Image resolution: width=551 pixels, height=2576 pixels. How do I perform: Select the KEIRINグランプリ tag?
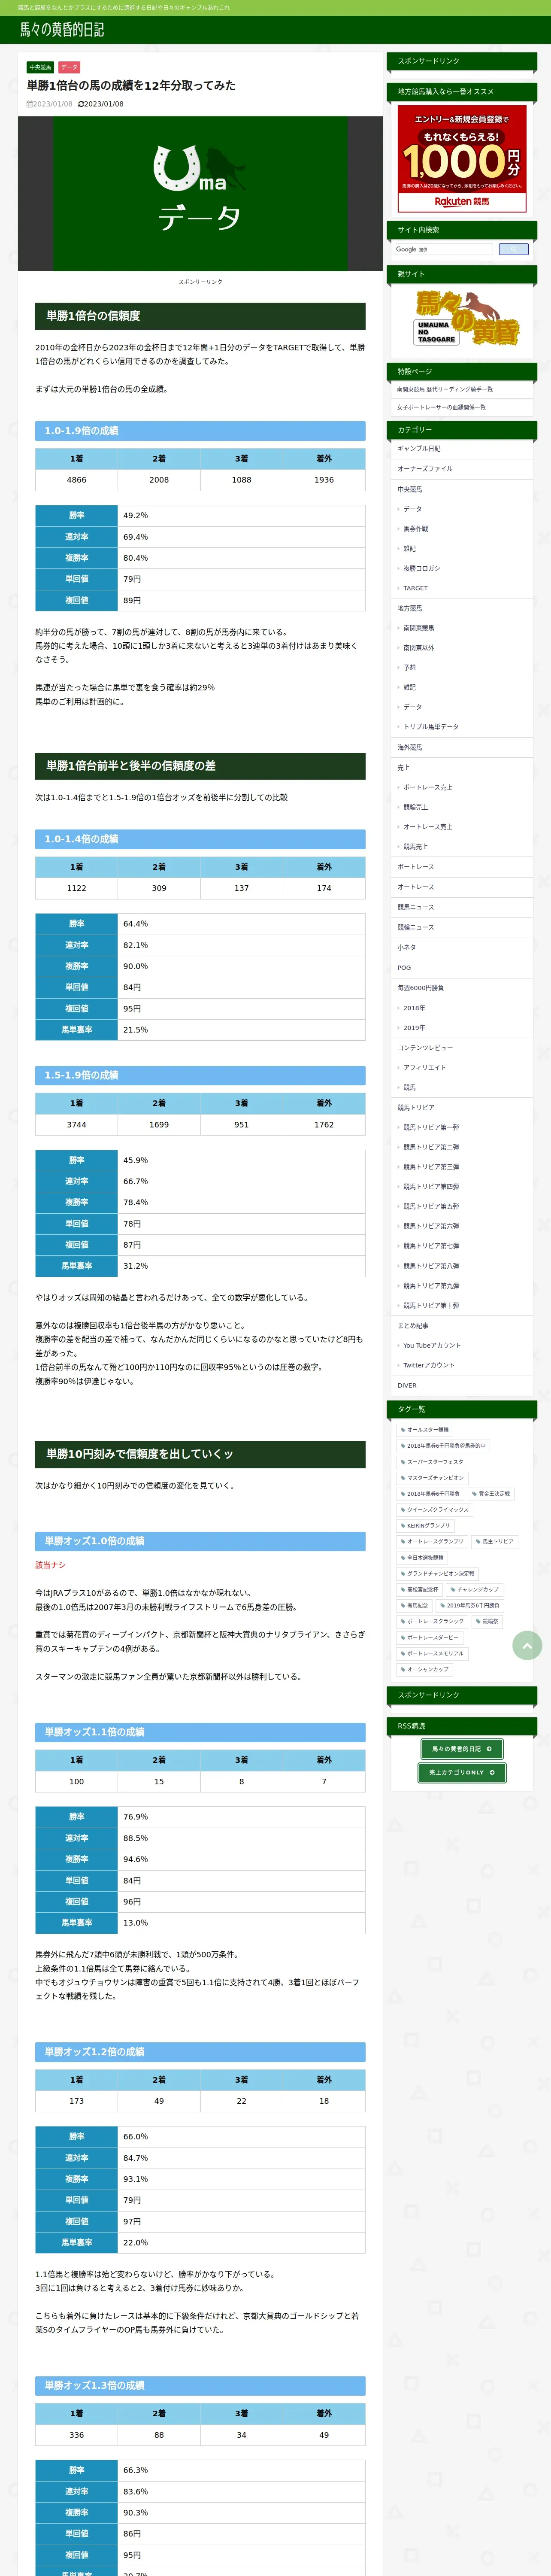point(425,1526)
